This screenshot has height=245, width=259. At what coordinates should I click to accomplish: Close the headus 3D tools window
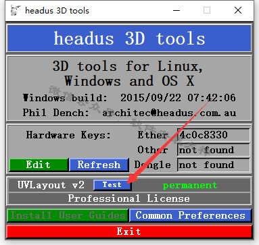(238, 10)
